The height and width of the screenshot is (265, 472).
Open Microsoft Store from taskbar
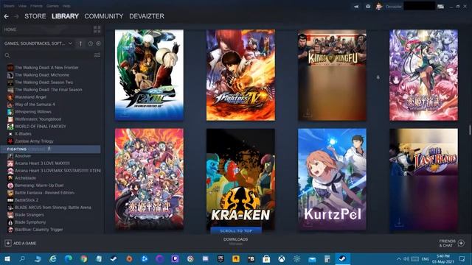click(266, 258)
